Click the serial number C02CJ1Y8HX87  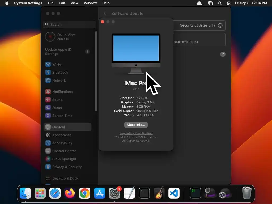pyautogui.click(x=147, y=111)
